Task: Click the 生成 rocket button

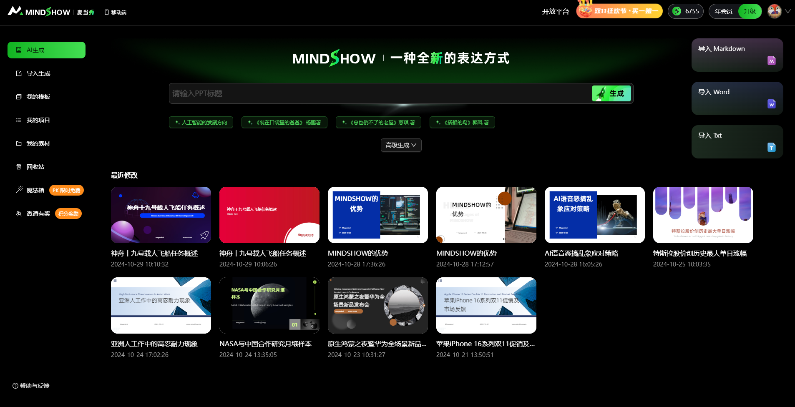Action: click(x=611, y=93)
